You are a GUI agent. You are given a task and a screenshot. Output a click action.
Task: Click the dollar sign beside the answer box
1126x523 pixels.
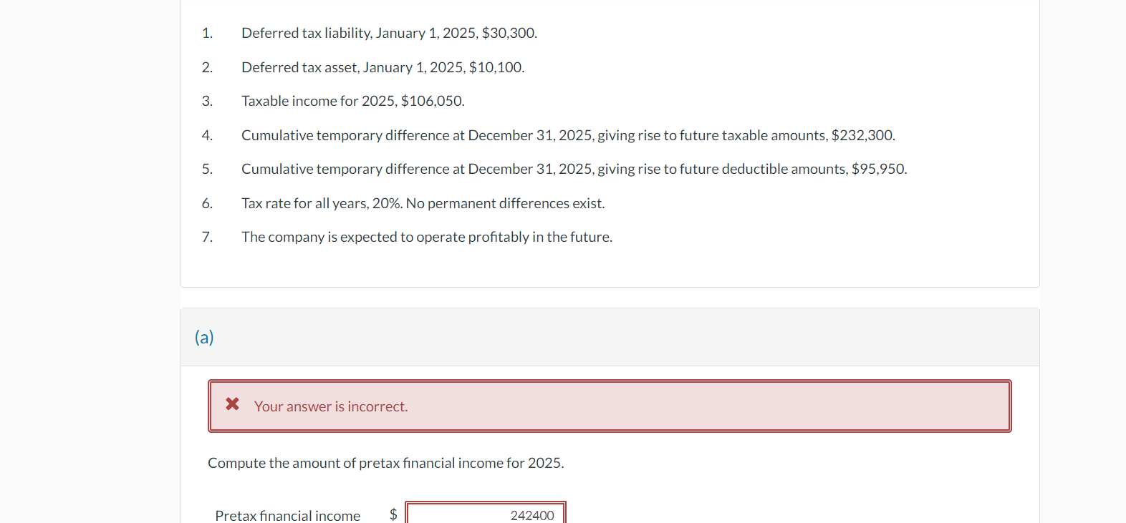(393, 513)
